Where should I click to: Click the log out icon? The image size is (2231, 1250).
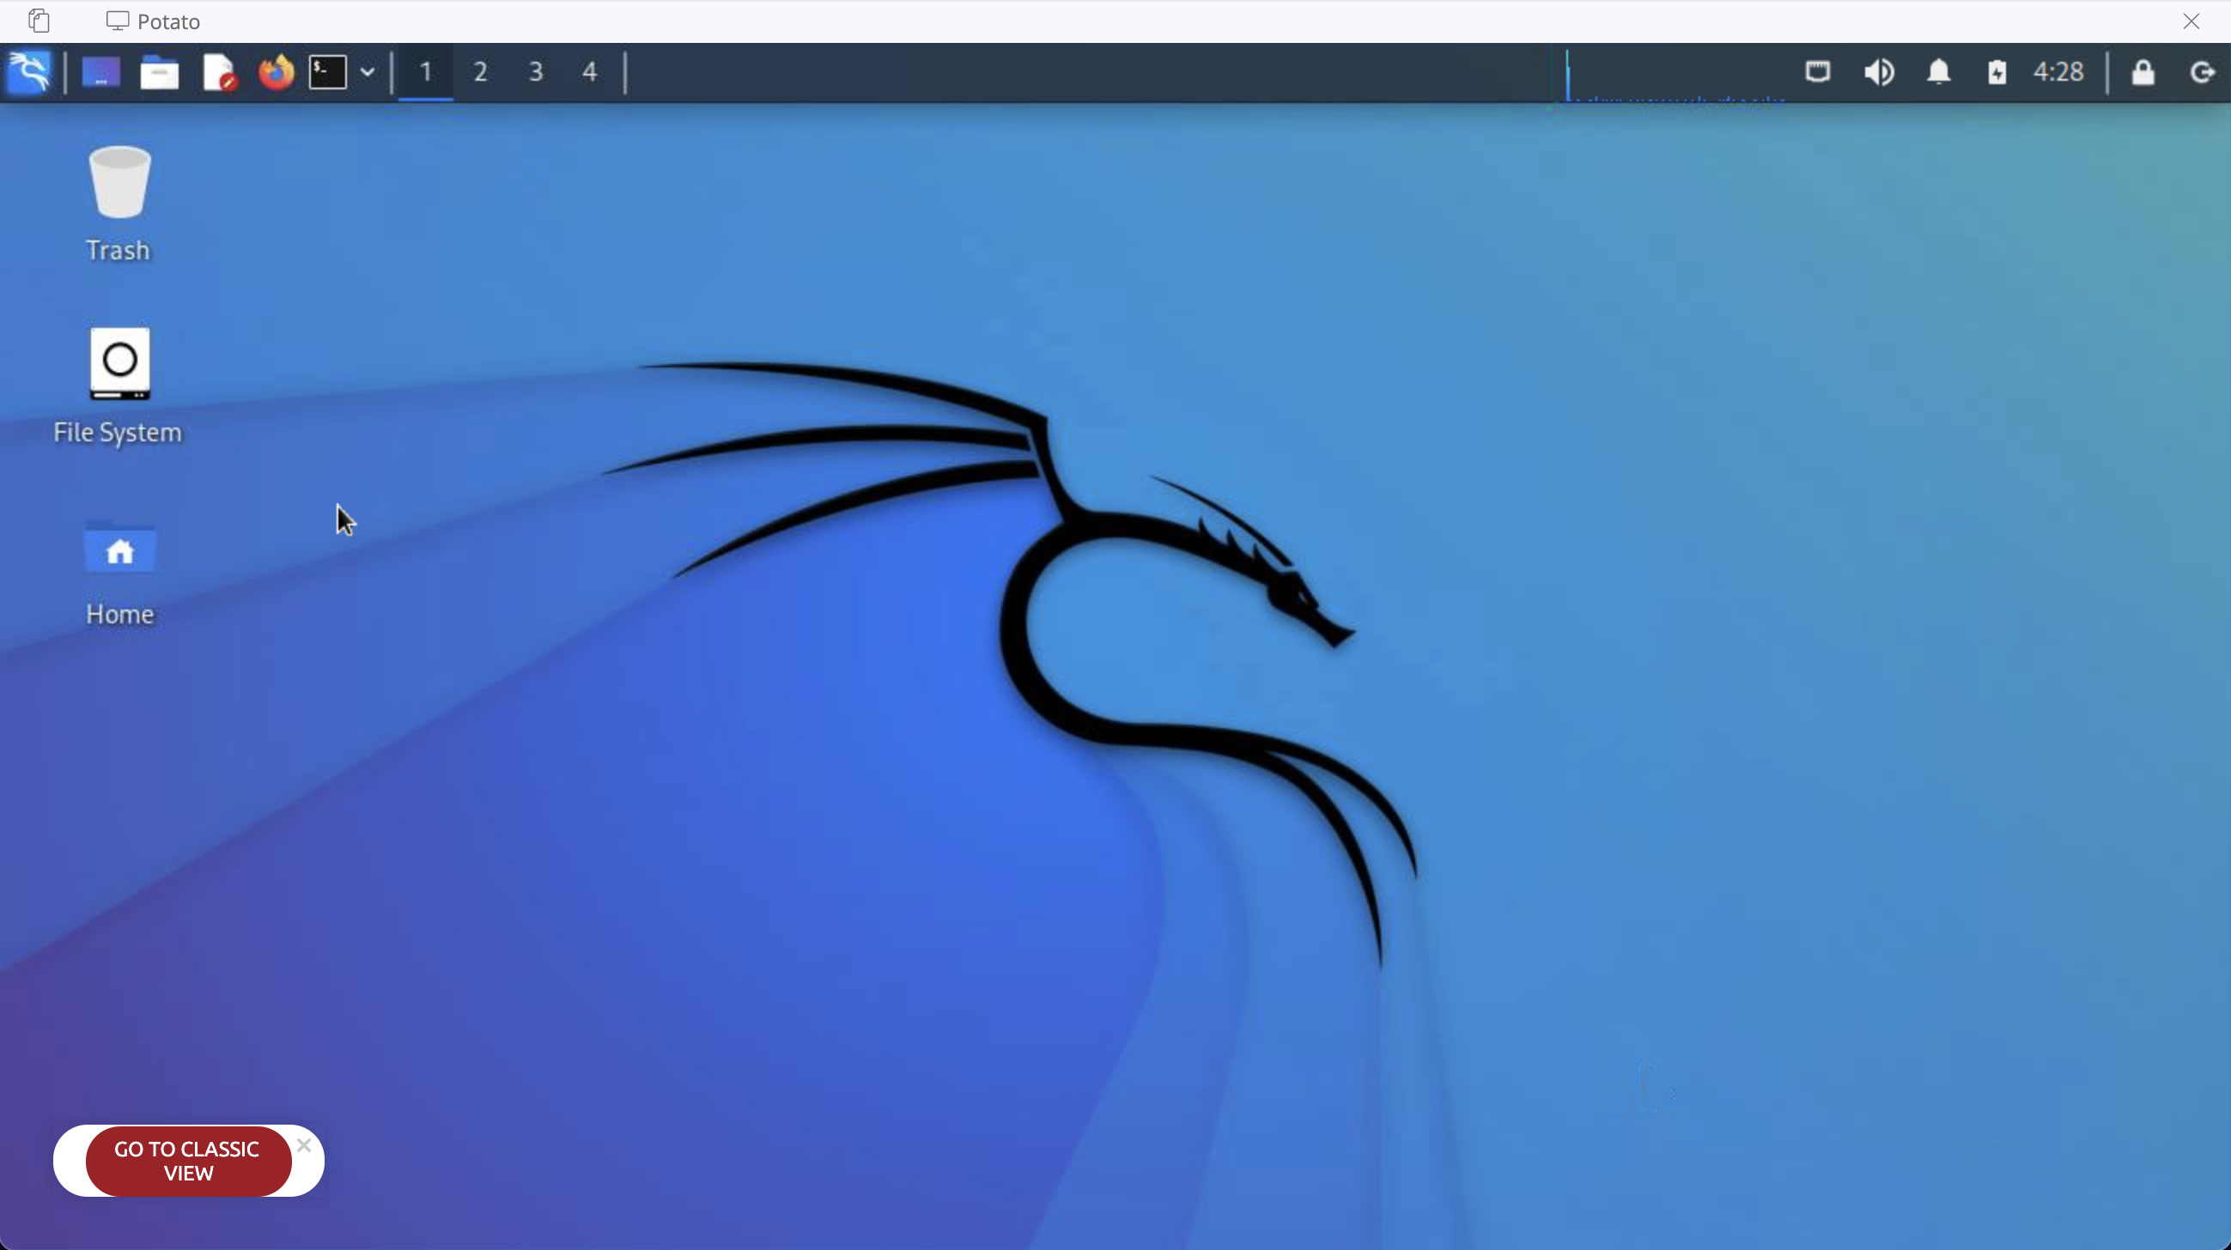(2202, 72)
